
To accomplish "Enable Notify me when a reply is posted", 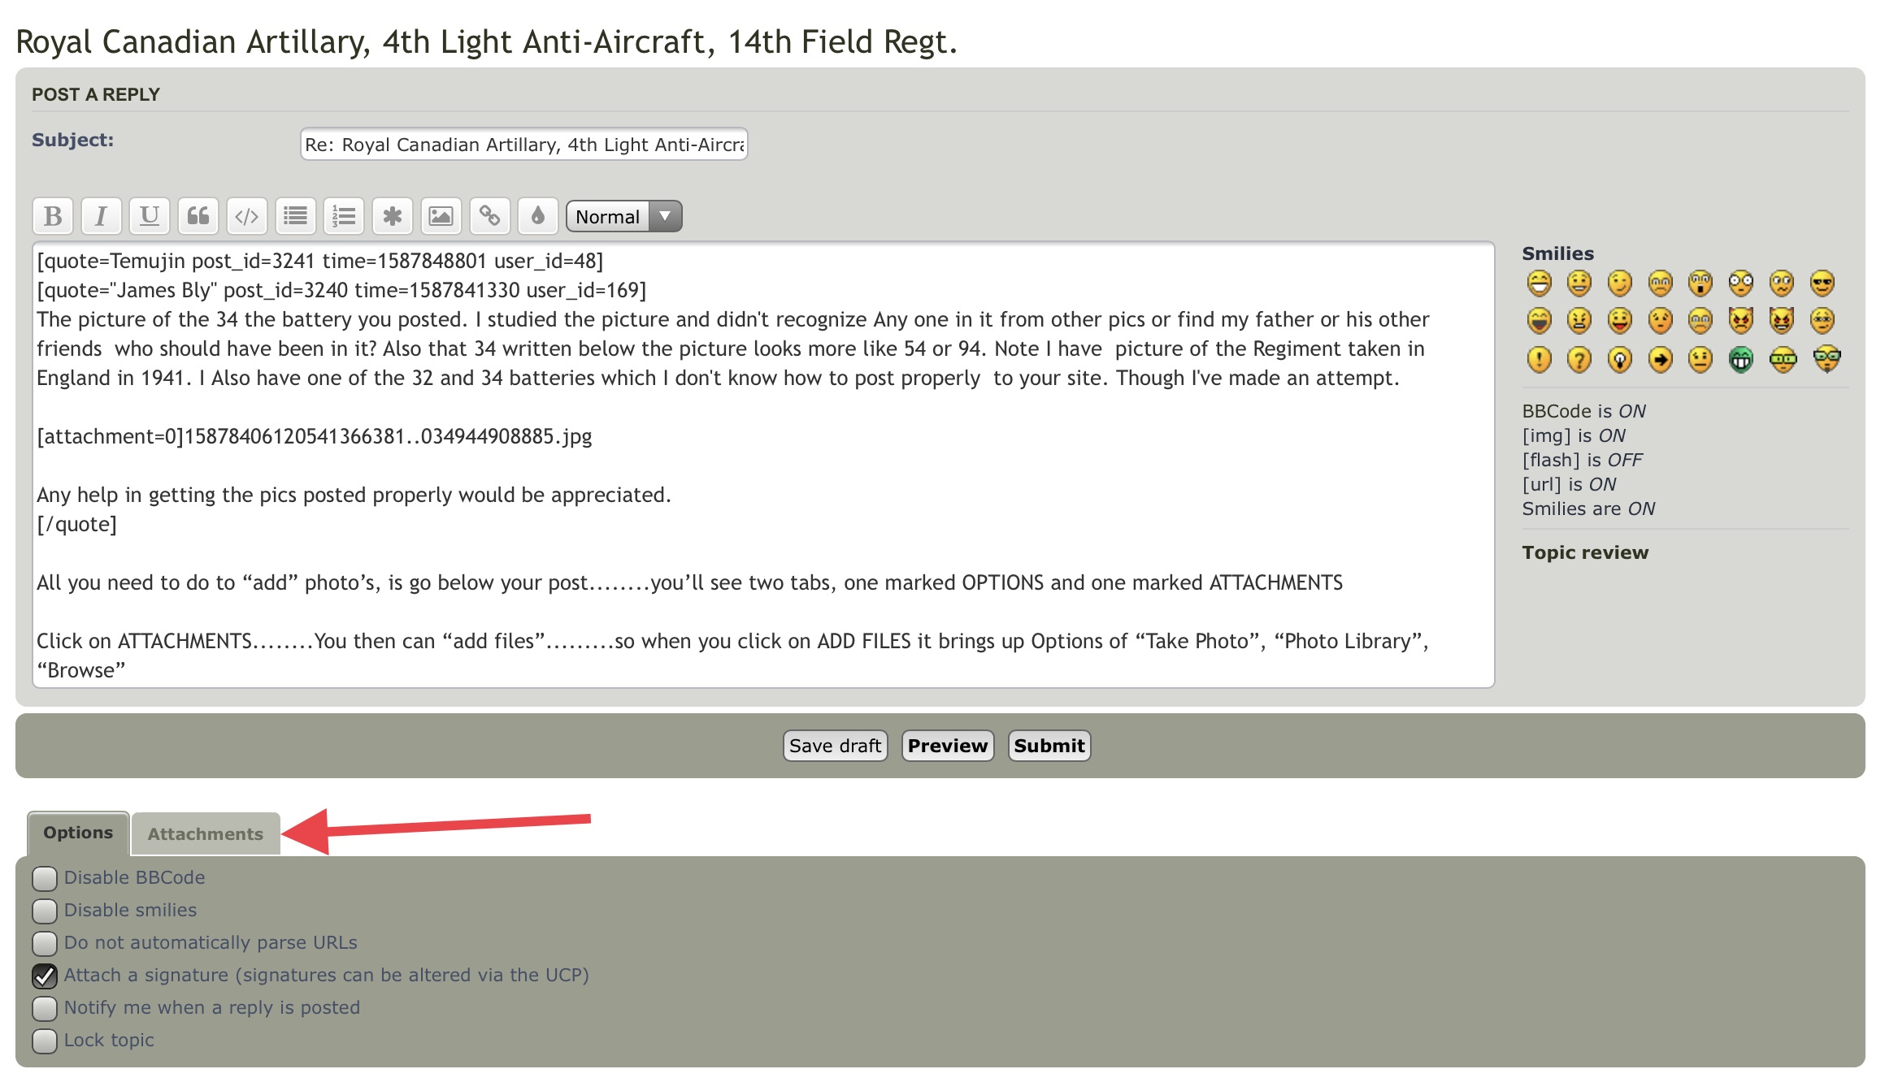I will click(45, 1008).
